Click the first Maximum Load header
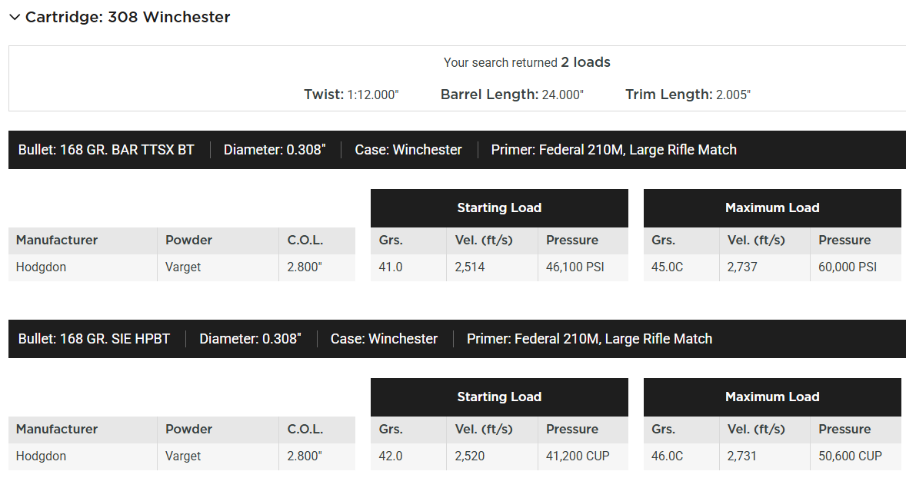Screen dimensions: 906x478 pos(772,207)
